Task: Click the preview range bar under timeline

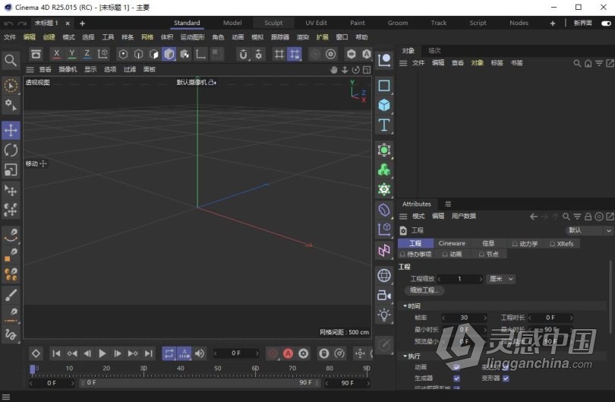Action: click(x=199, y=383)
